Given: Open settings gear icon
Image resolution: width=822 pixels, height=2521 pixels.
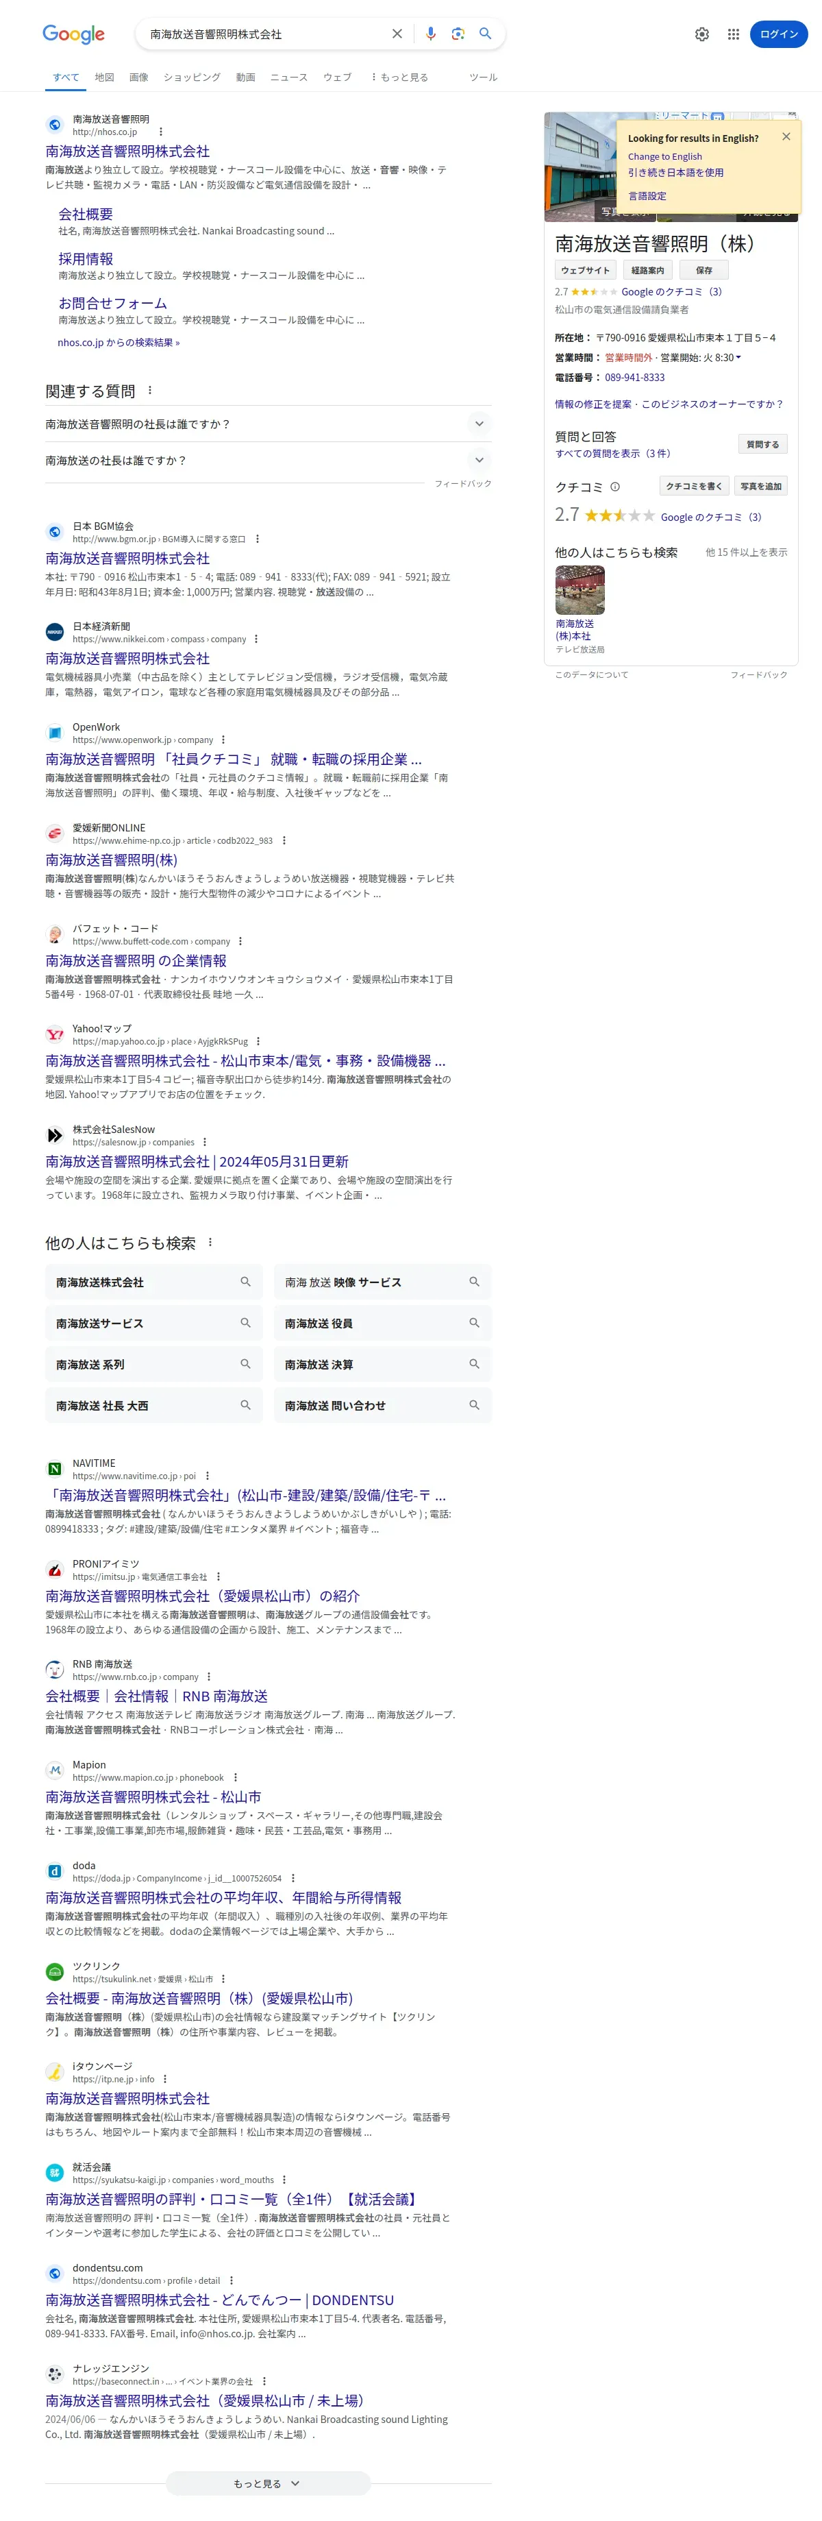Looking at the screenshot, I should 701,34.
